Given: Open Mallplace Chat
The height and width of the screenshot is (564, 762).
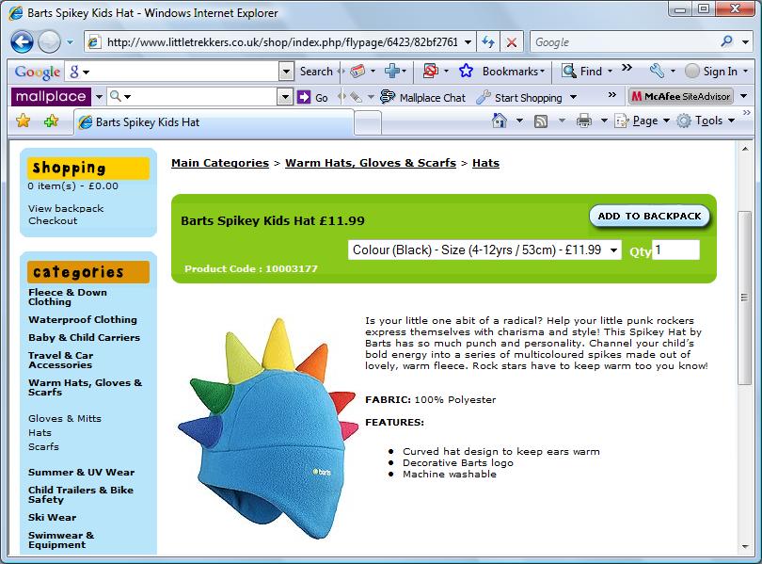Looking at the screenshot, I should pos(422,97).
